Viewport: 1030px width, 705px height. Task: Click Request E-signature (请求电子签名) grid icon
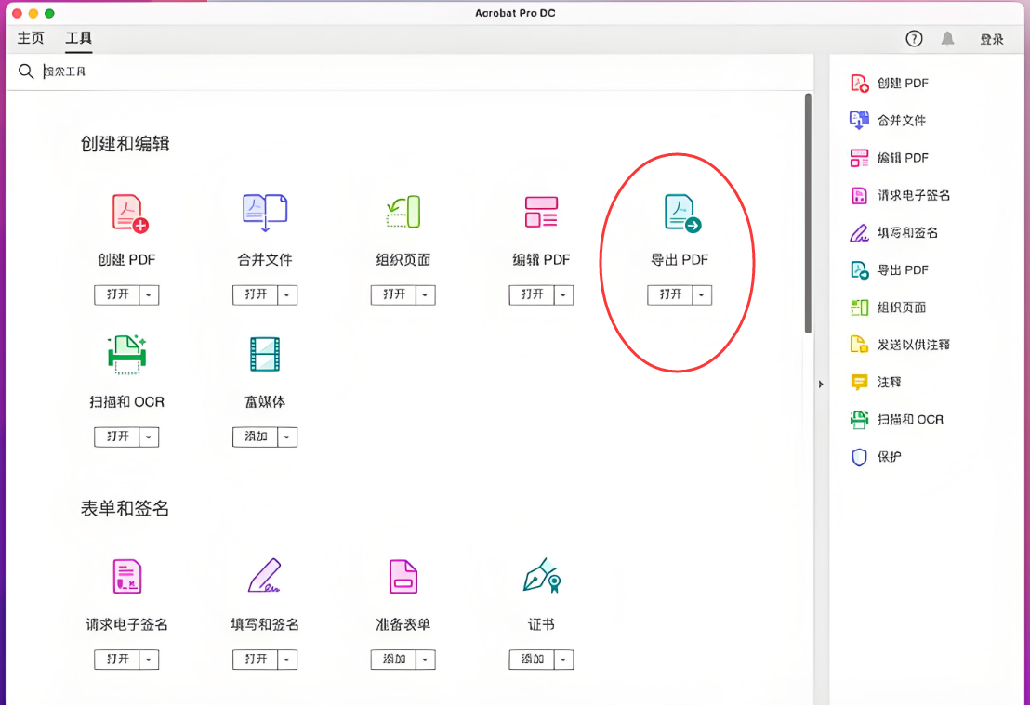(x=126, y=576)
